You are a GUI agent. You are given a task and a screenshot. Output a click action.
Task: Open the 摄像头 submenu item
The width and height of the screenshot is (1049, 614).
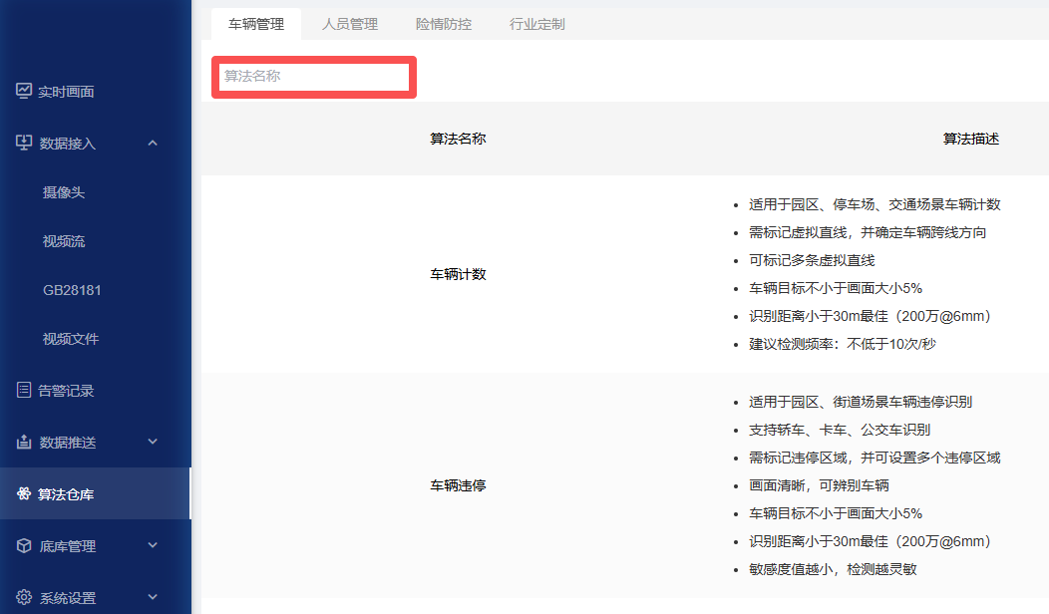coord(64,192)
